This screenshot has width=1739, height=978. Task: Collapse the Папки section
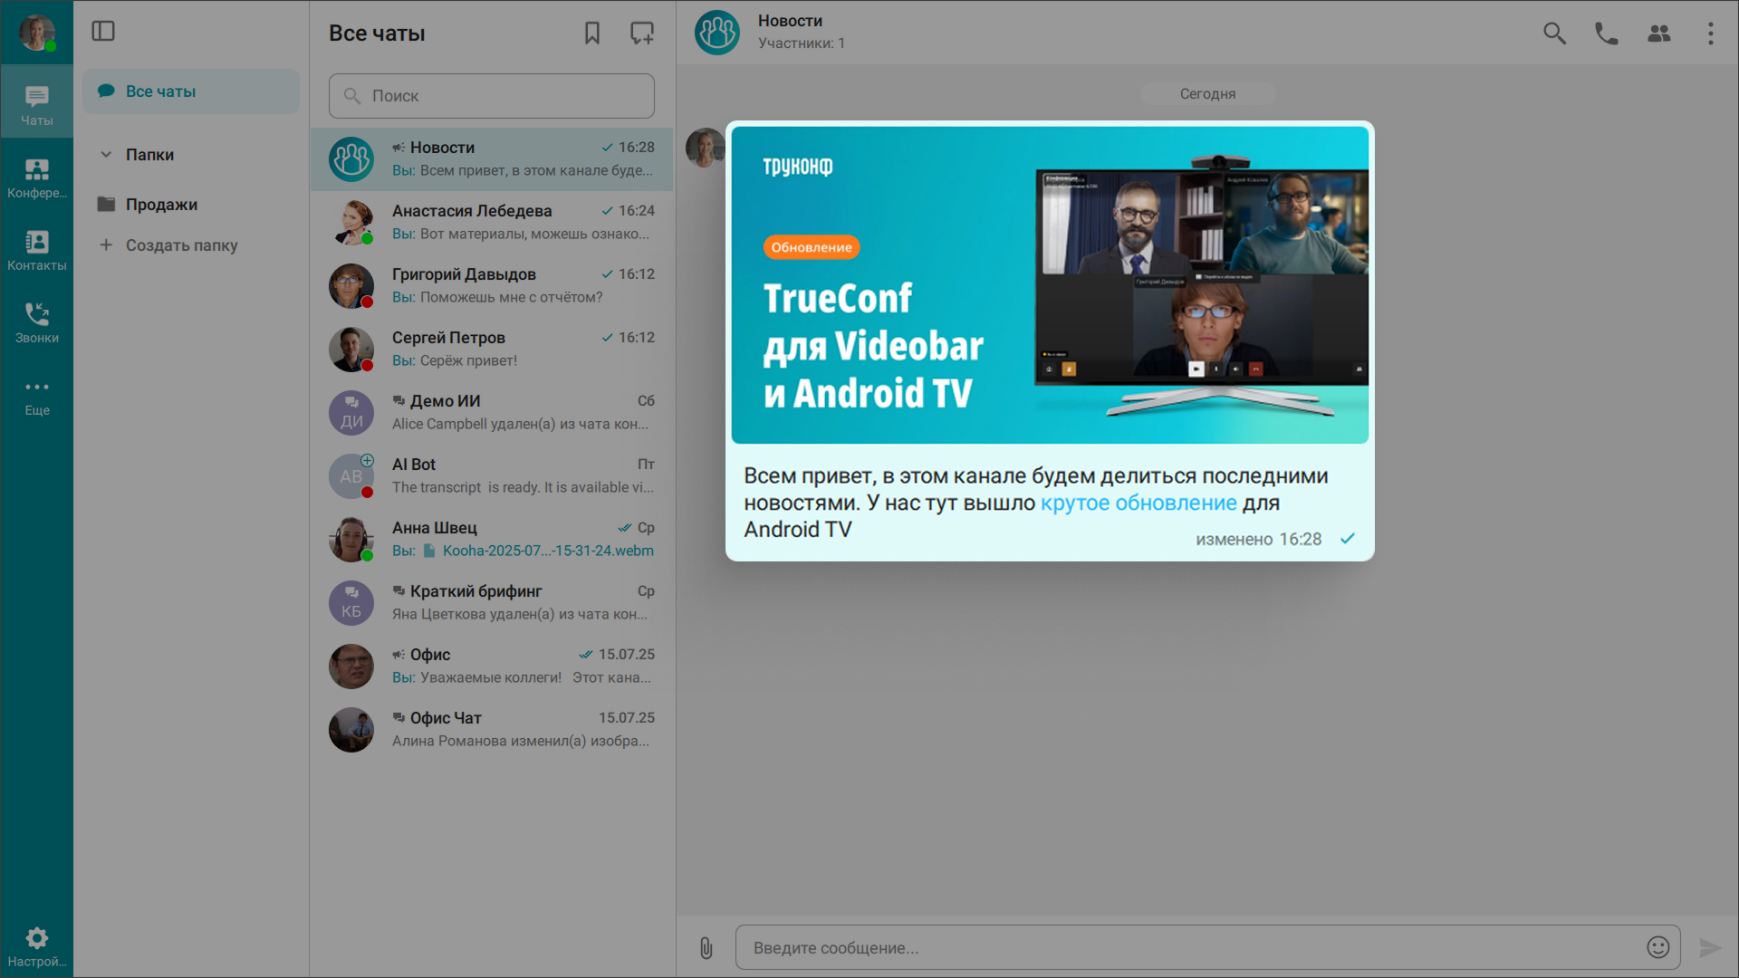(106, 155)
